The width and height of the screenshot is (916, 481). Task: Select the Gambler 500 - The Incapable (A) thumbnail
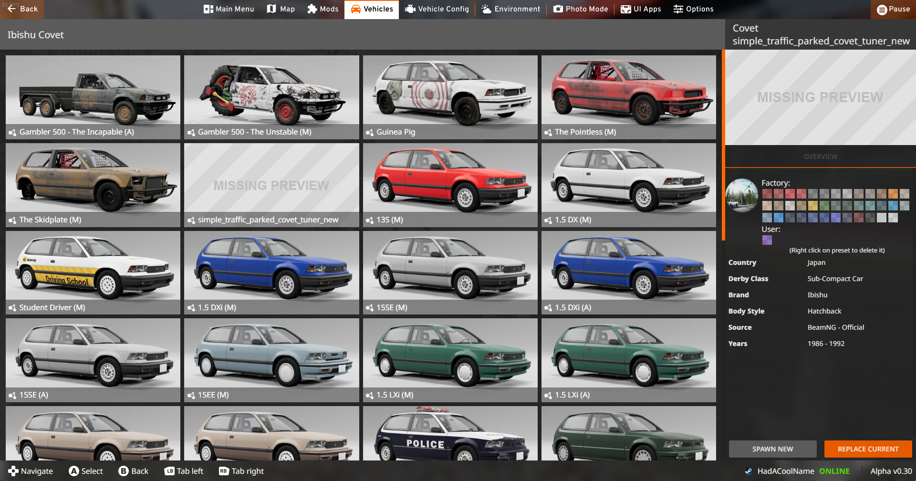pyautogui.click(x=93, y=97)
